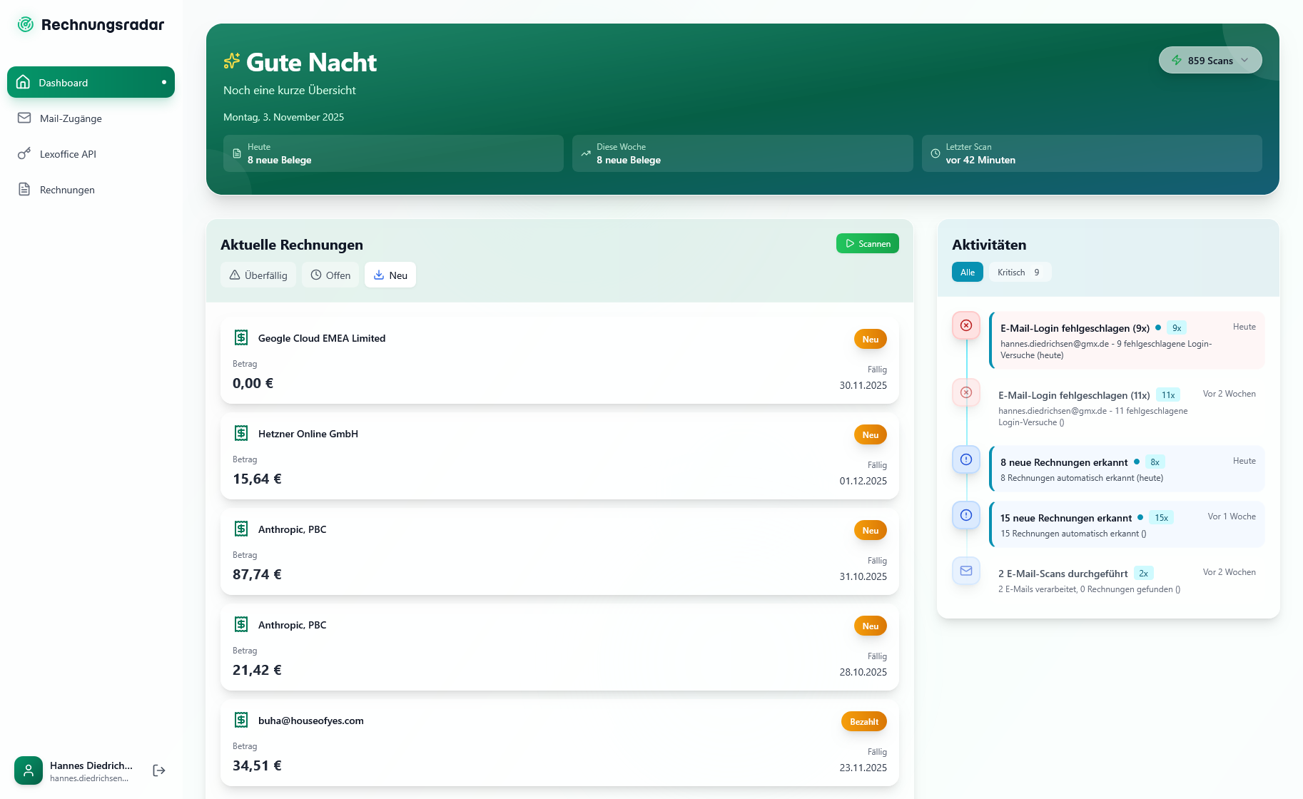The image size is (1303, 799).
Task: Open the Letzter Scan stat card
Action: click(x=1092, y=153)
